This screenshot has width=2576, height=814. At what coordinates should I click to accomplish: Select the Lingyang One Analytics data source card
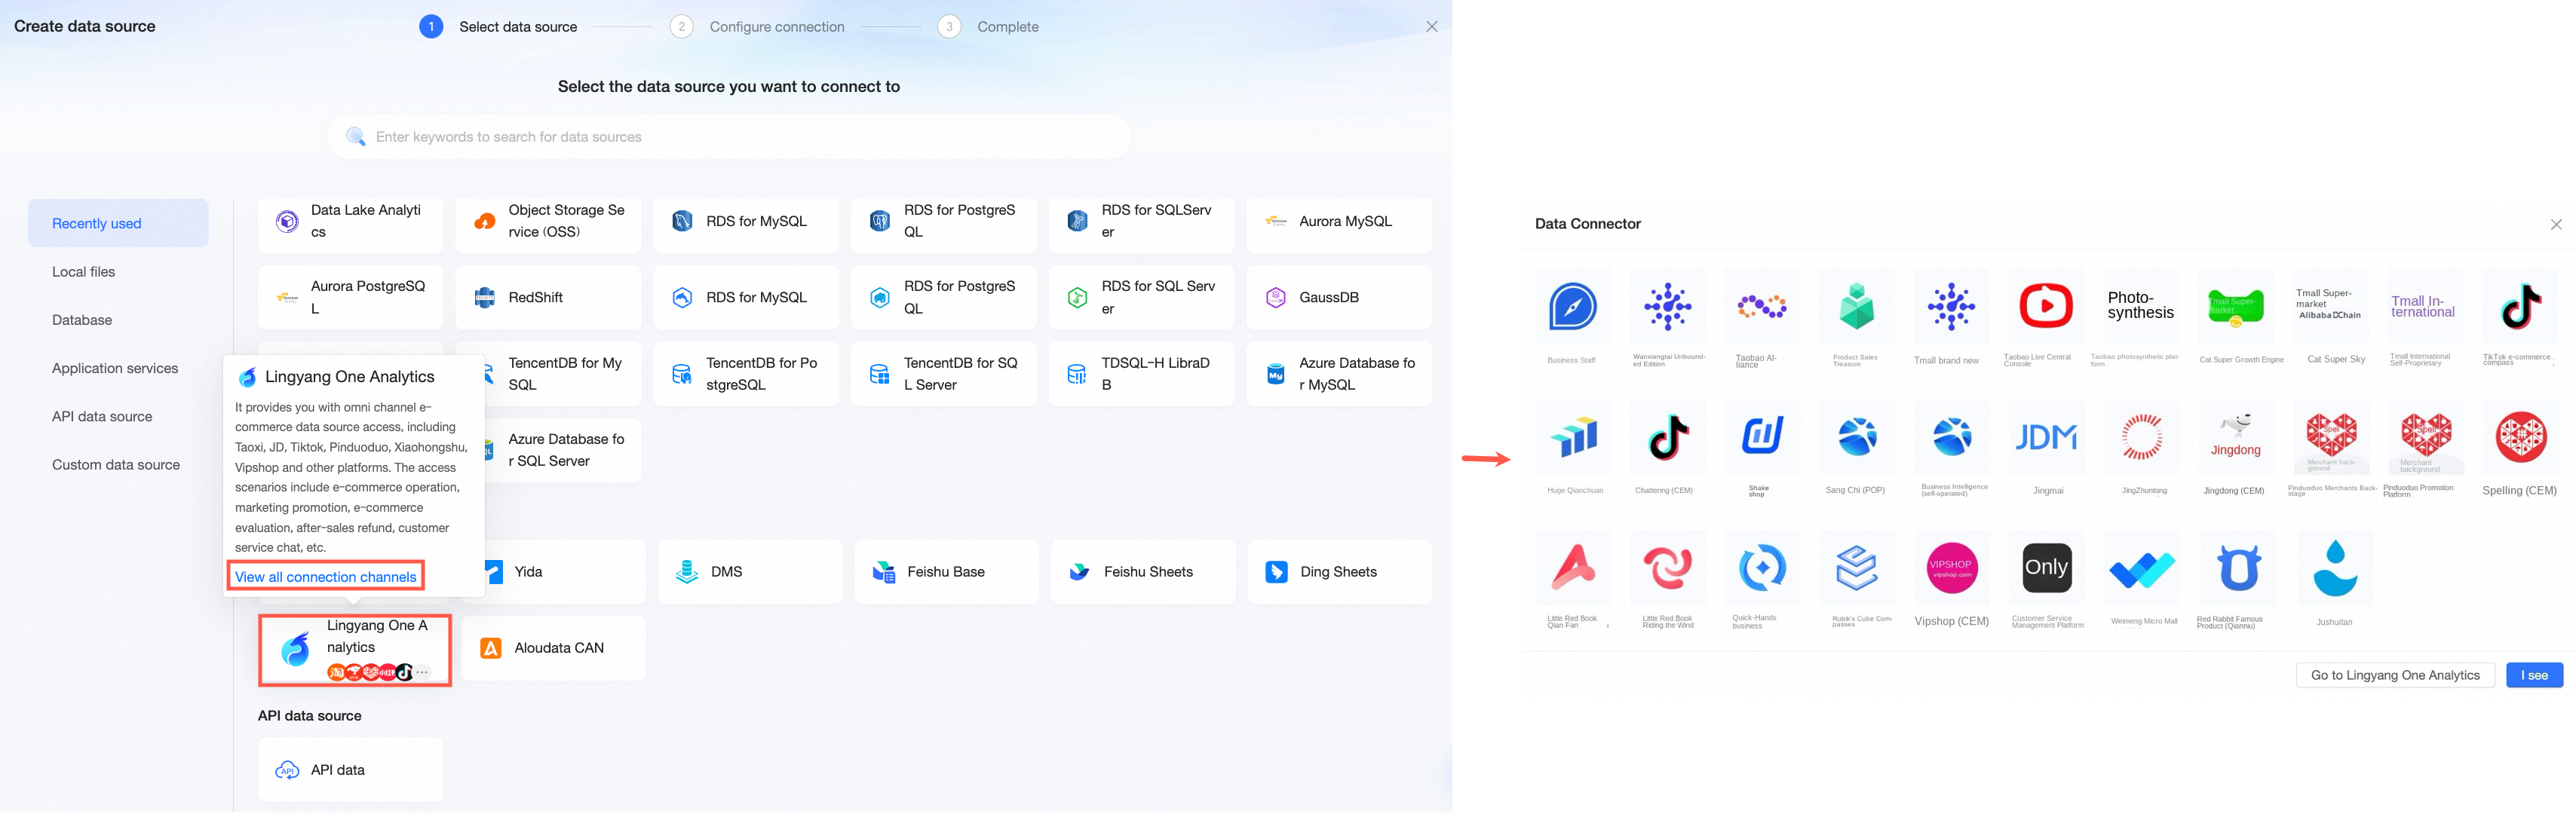coord(355,650)
